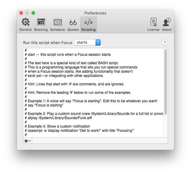Open the starts/ends script trigger dropdown

(x=87, y=43)
